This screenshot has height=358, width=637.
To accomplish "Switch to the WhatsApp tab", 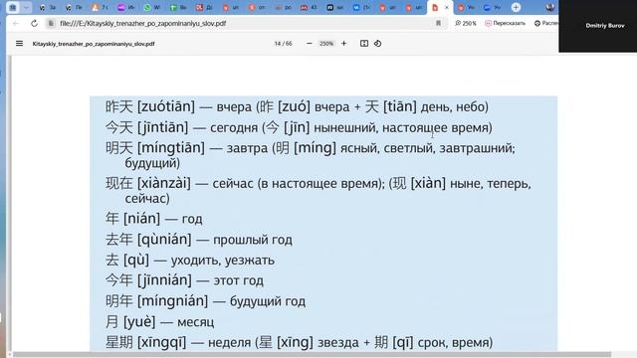I will 152,7.
